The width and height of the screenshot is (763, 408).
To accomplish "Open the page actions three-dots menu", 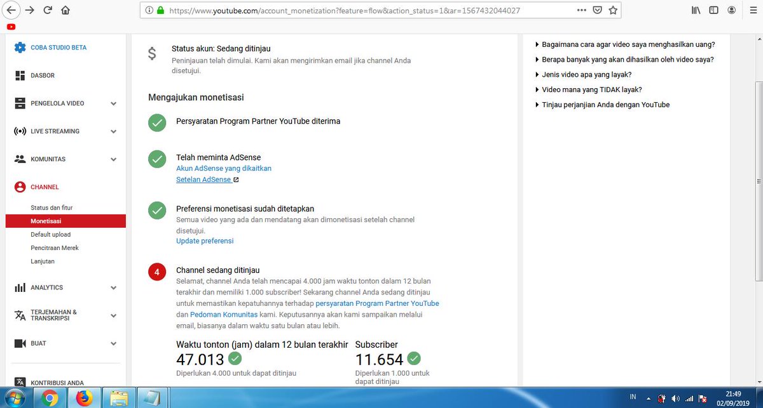I will (x=582, y=11).
